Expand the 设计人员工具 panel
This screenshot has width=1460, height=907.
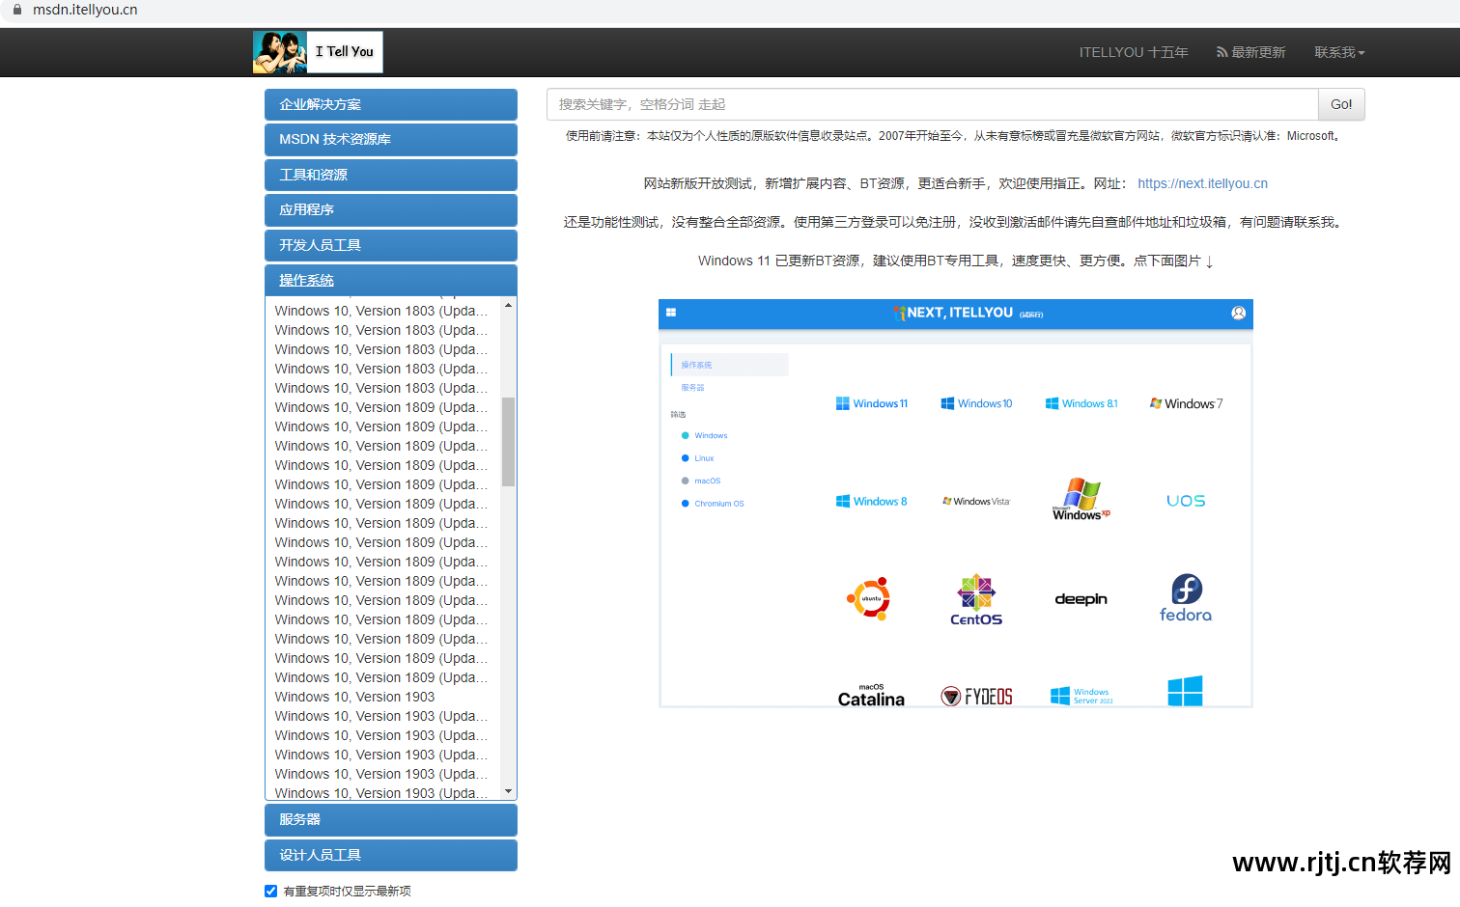(x=391, y=855)
